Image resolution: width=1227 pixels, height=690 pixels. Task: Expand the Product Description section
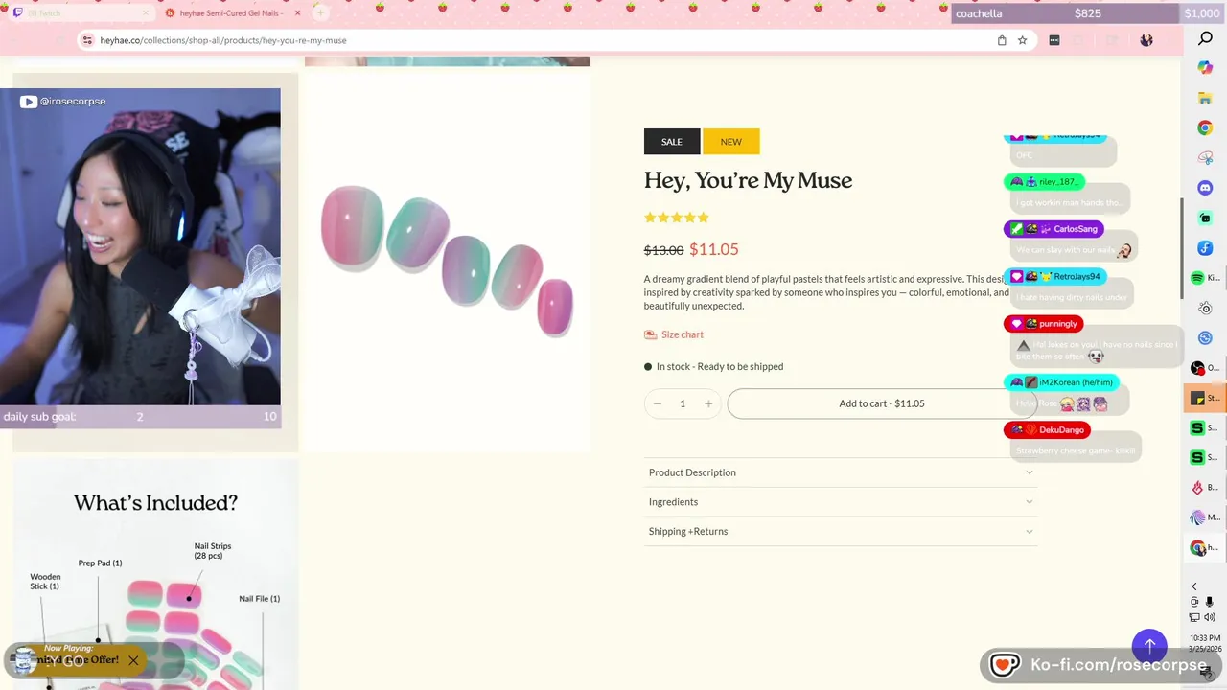pyautogui.click(x=841, y=472)
